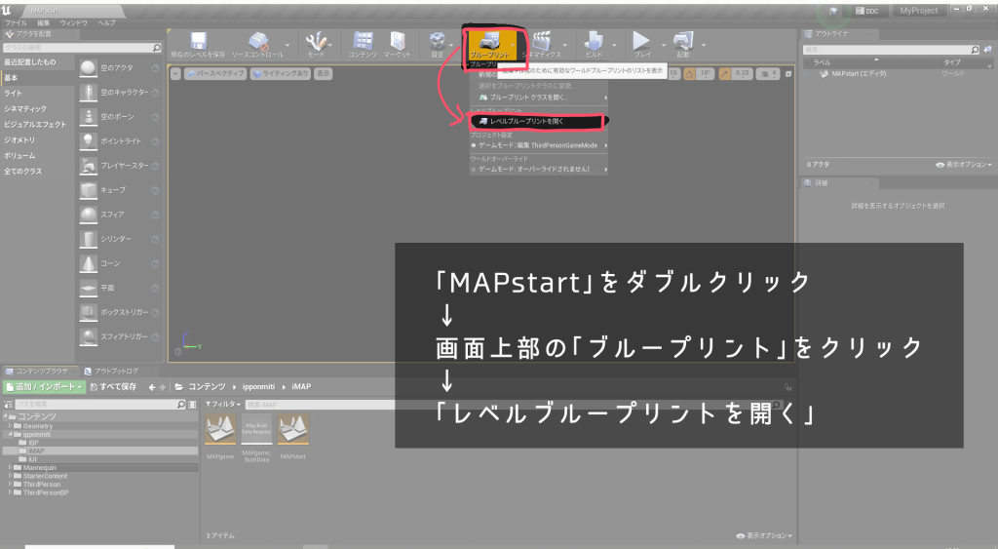The image size is (998, 549).
Task: Open the Marketplace toolbar icon
Action: point(398,41)
